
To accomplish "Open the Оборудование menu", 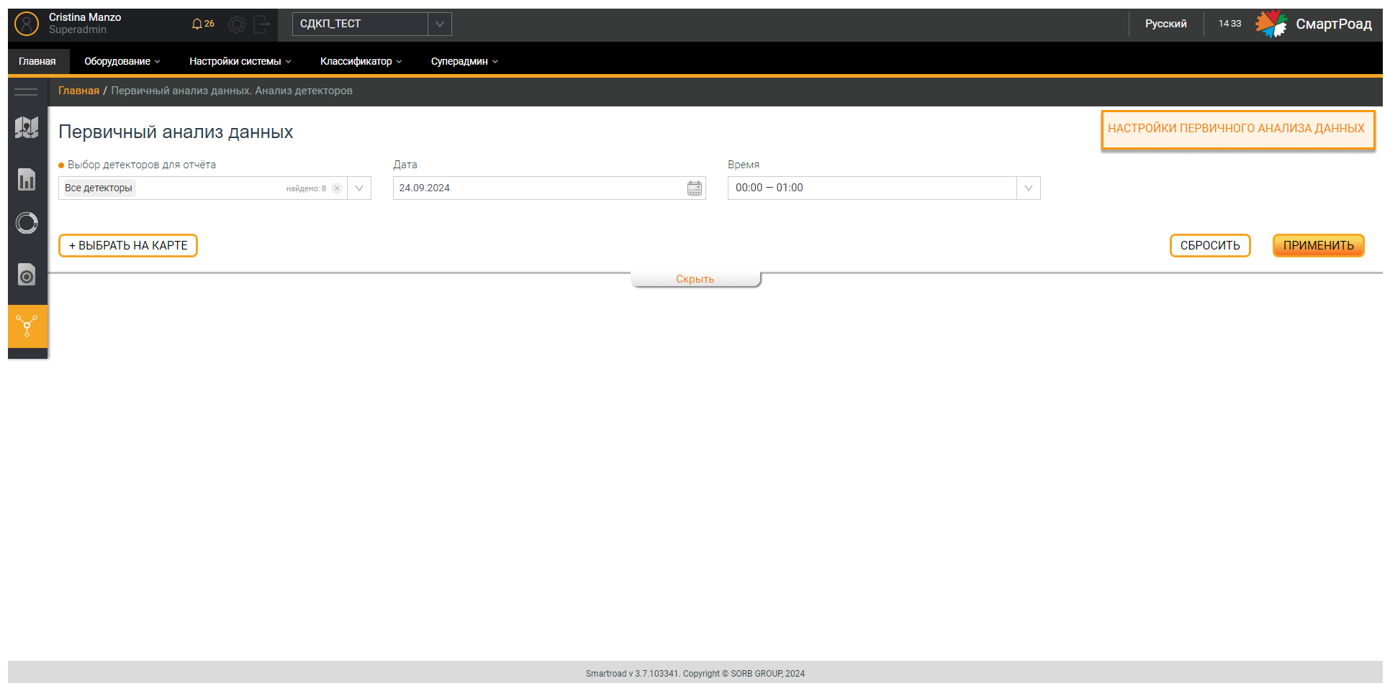I will [122, 61].
